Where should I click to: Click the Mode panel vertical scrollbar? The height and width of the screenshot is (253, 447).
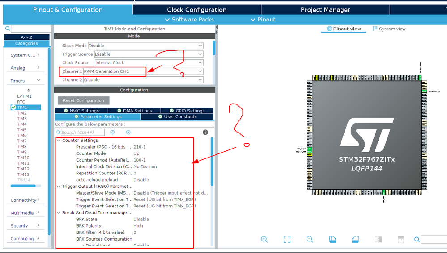[214, 48]
